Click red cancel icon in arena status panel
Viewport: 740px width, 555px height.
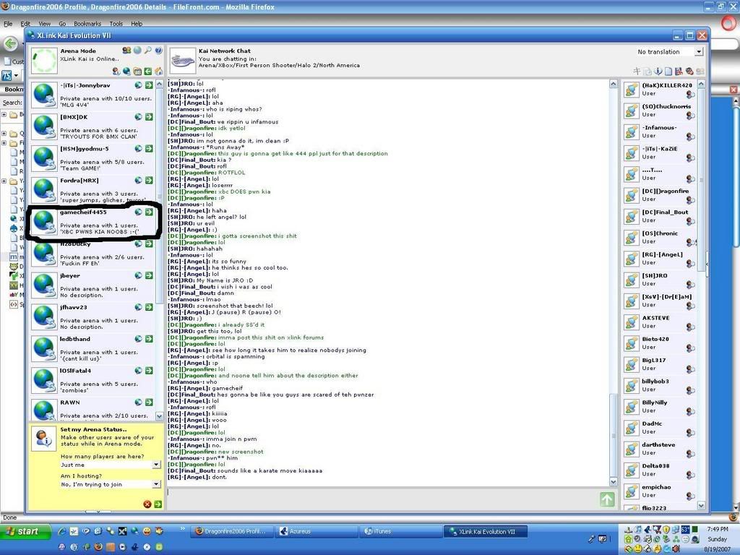(147, 504)
